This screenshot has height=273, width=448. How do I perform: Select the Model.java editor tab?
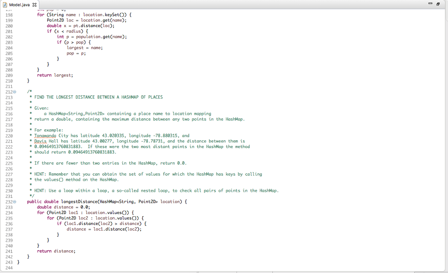click(19, 4)
